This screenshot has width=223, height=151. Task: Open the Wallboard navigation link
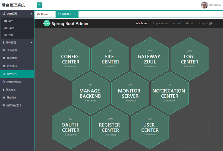pyautogui.click(x=142, y=23)
